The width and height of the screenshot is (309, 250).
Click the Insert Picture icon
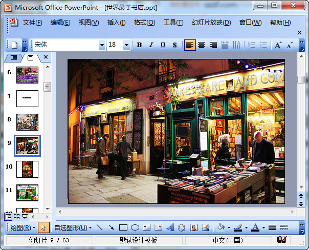click(x=206, y=227)
